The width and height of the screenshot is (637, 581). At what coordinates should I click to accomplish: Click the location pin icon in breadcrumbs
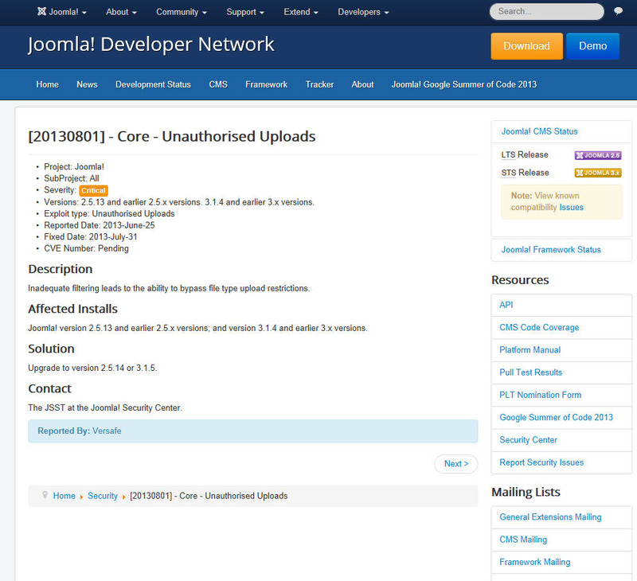click(x=45, y=495)
